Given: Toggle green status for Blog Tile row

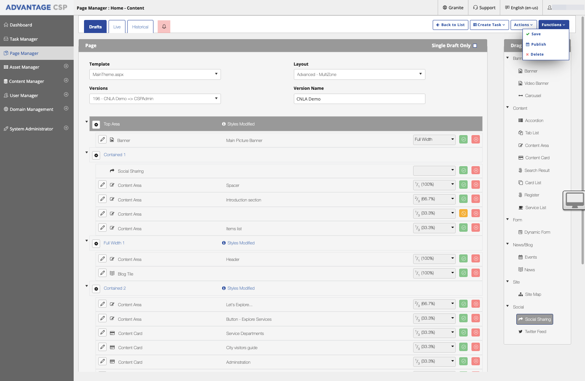Looking at the screenshot, I should (x=463, y=273).
